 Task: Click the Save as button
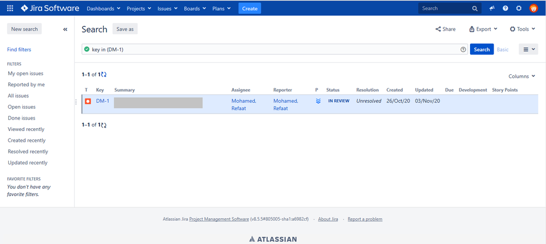(125, 29)
